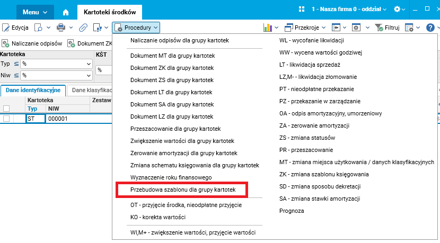Go to home screen icon
Image resolution: width=440 pixels, height=243 pixels.
click(x=66, y=12)
